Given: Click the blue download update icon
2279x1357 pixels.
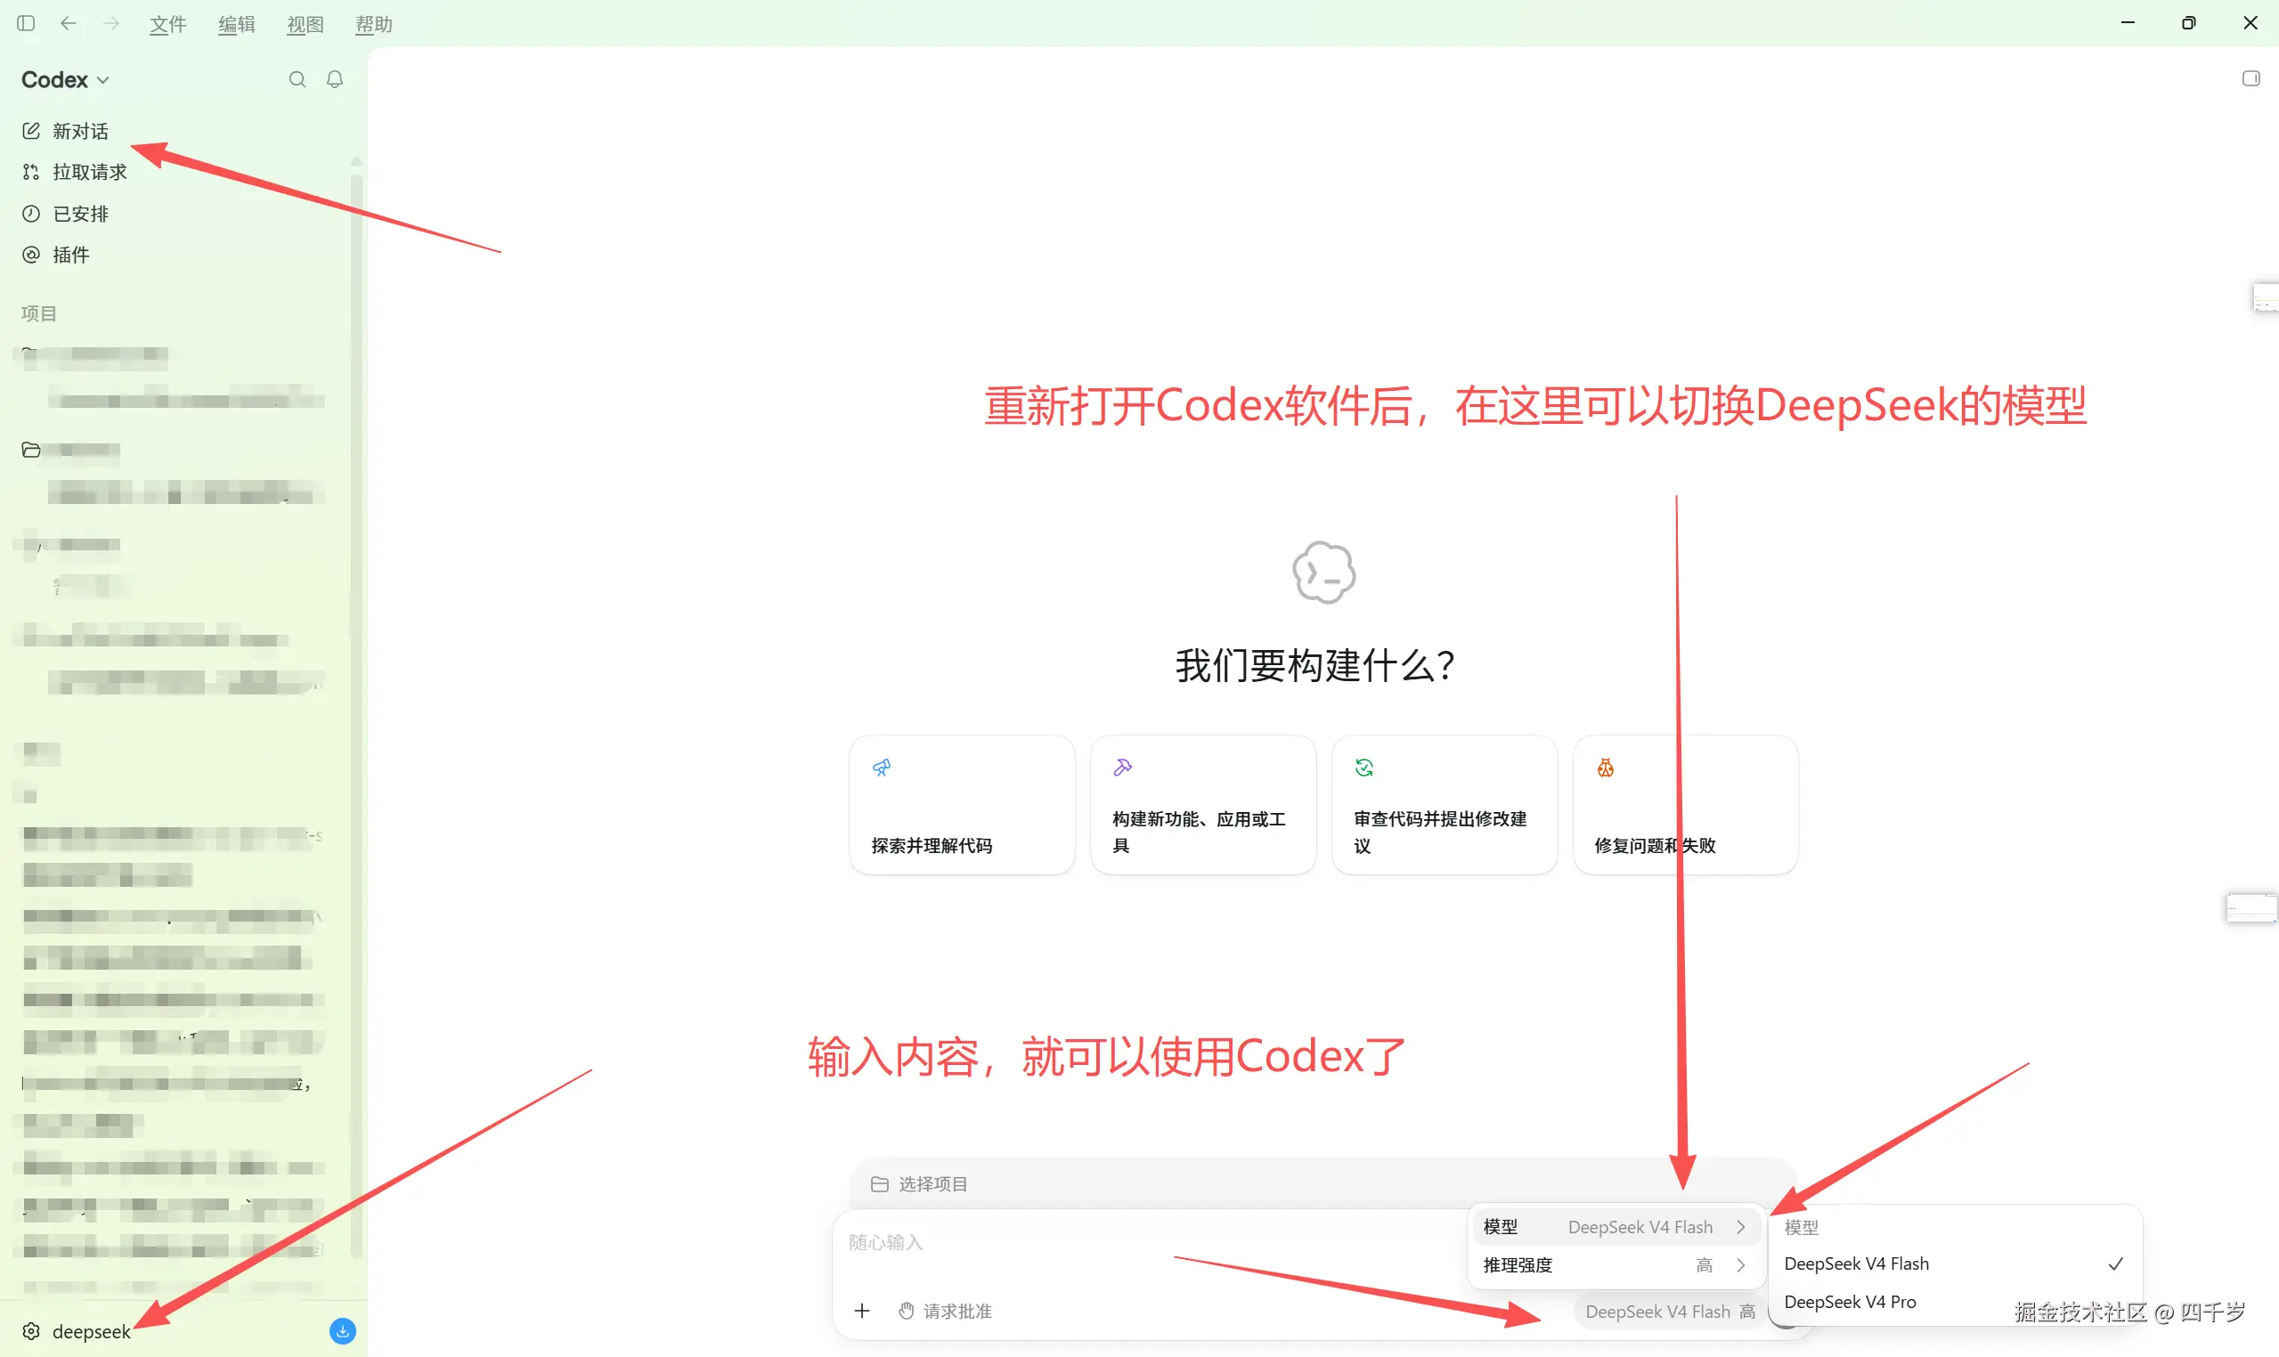Looking at the screenshot, I should click(343, 1330).
